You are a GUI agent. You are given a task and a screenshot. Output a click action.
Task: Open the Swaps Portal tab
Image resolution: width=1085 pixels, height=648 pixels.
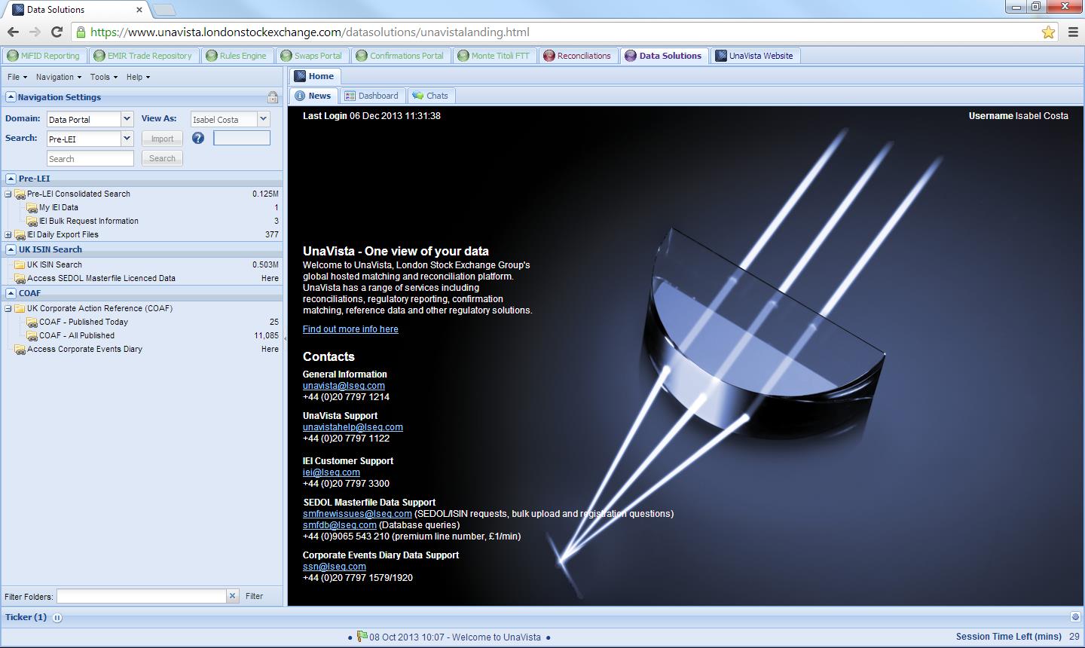click(312, 56)
